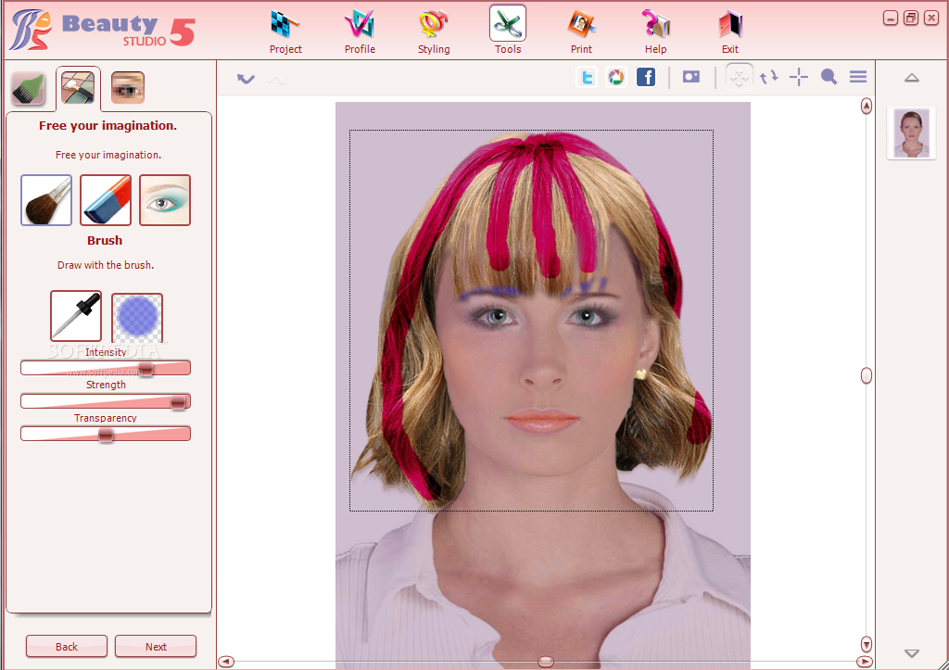Select the Eraser tool

pos(106,200)
